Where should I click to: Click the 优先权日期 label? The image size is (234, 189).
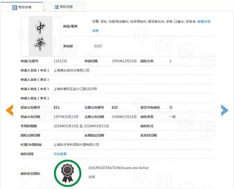[148, 135]
